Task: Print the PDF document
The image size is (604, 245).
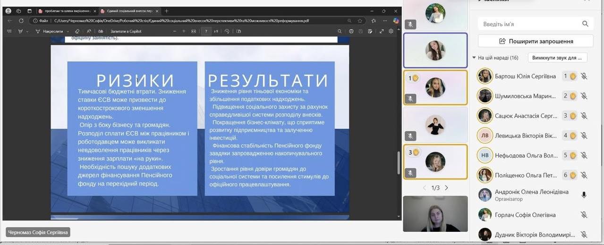Action: tap(351, 31)
